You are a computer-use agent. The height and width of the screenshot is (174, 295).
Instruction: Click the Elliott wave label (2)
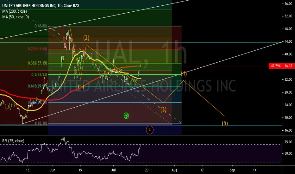[x=86, y=38]
